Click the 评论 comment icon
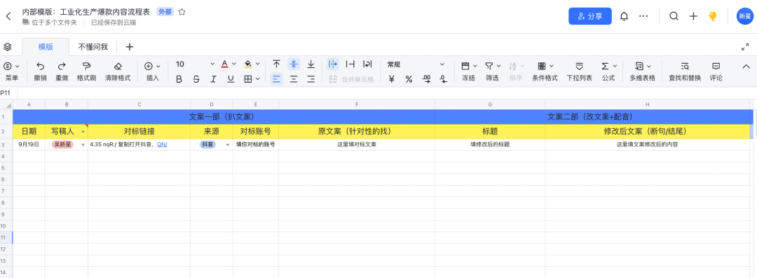Image resolution: width=757 pixels, height=278 pixels. tap(716, 71)
